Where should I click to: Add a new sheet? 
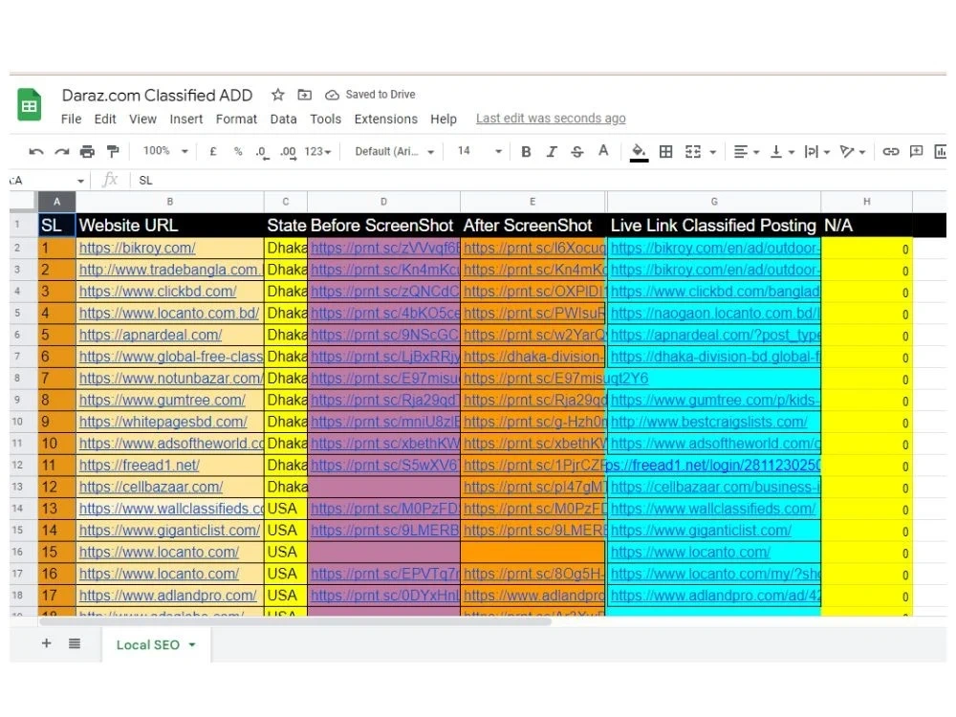click(x=46, y=643)
